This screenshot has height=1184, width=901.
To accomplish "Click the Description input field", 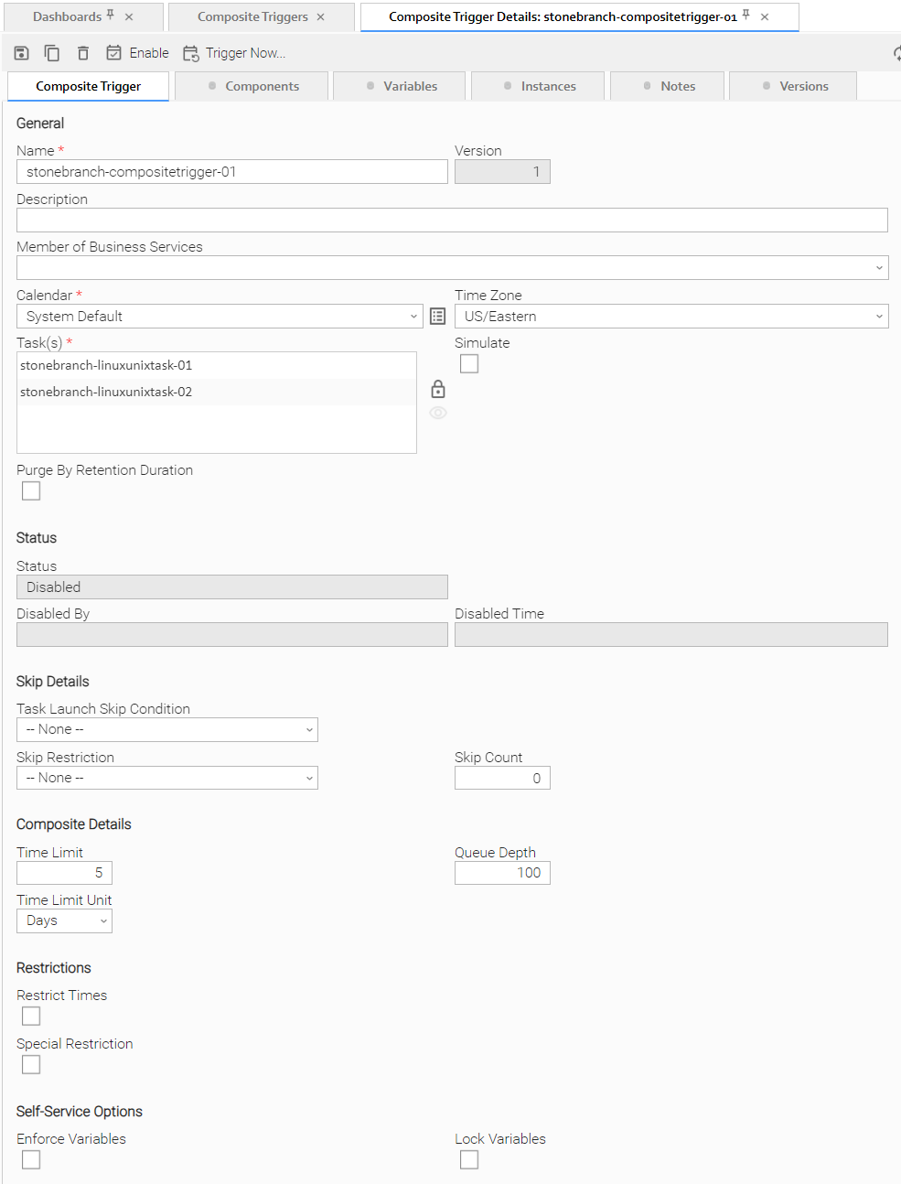I will click(452, 220).
